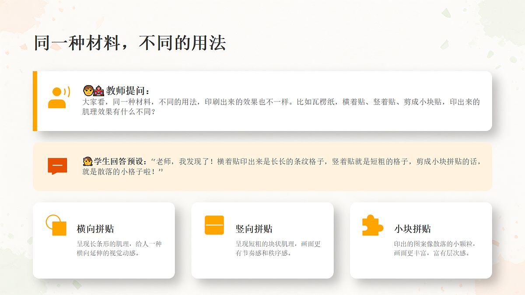Click the speaking person icon in teacher card
Viewport: 525px width, 295px height.
59,97
